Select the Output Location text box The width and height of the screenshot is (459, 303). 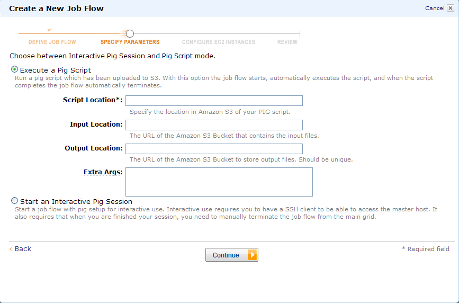(214, 148)
